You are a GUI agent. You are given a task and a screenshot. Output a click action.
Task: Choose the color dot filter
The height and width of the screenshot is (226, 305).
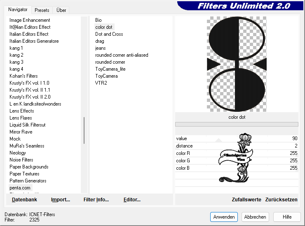[104, 27]
